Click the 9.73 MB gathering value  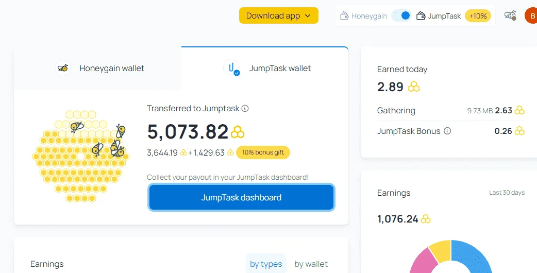pos(480,111)
